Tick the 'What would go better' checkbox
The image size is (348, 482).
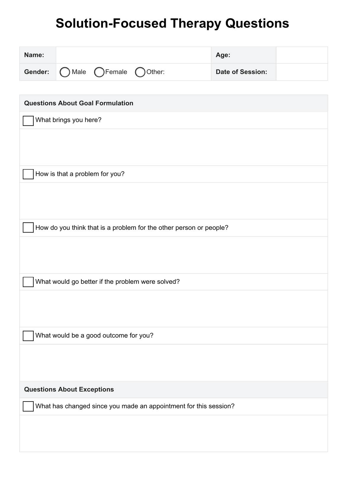pyautogui.click(x=28, y=282)
